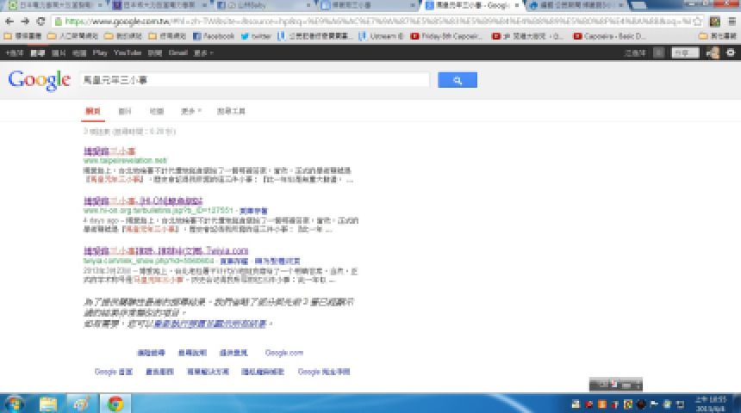741x413 pixels.
Task: Click the blue Google search magnifier button
Action: pyautogui.click(x=457, y=80)
